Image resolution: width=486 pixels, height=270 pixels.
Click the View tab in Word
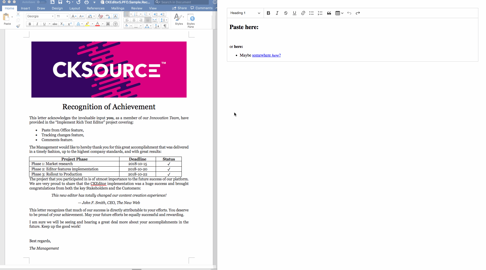click(153, 8)
